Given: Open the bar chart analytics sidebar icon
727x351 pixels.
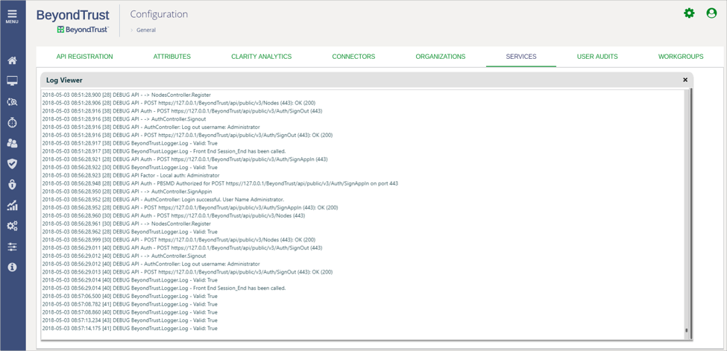Looking at the screenshot, I should click(x=12, y=206).
